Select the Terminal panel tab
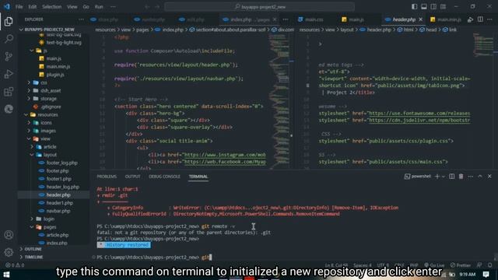Image resolution: width=498 pixels, height=280 pixels. click(198, 177)
